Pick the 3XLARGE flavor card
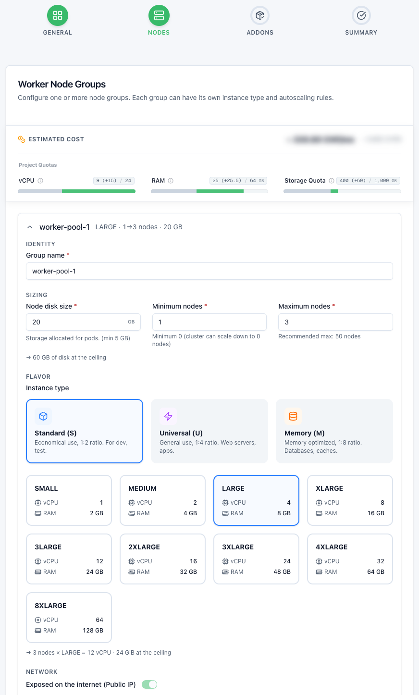419x695 pixels. (256, 559)
